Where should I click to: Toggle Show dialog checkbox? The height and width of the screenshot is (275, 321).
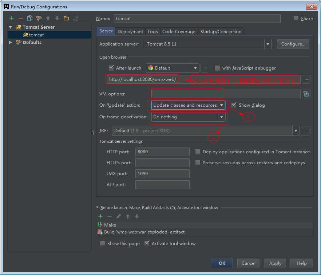(x=234, y=105)
